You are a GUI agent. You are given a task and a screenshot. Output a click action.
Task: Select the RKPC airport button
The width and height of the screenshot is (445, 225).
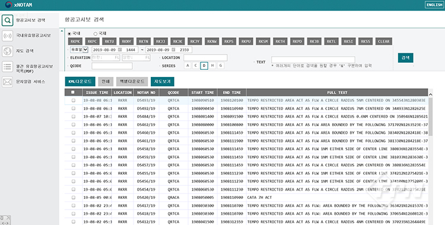coord(92,41)
